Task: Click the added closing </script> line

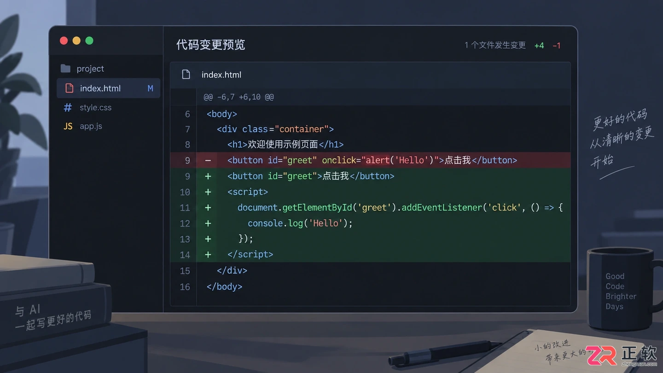Action: click(370, 254)
